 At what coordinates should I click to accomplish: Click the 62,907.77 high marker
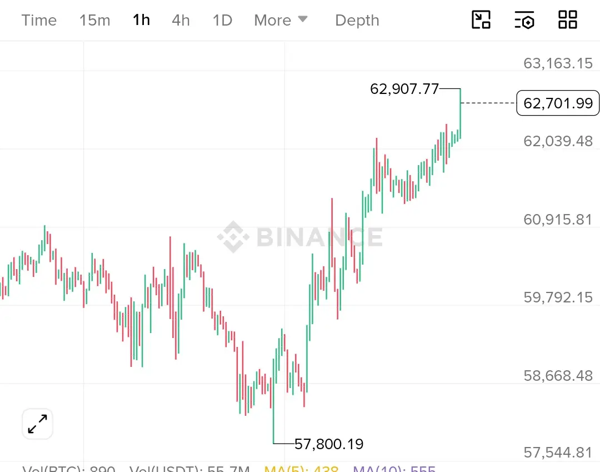(404, 89)
